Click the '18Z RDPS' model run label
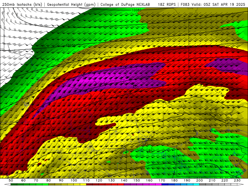The width and height of the screenshot is (248, 186). 167,4
